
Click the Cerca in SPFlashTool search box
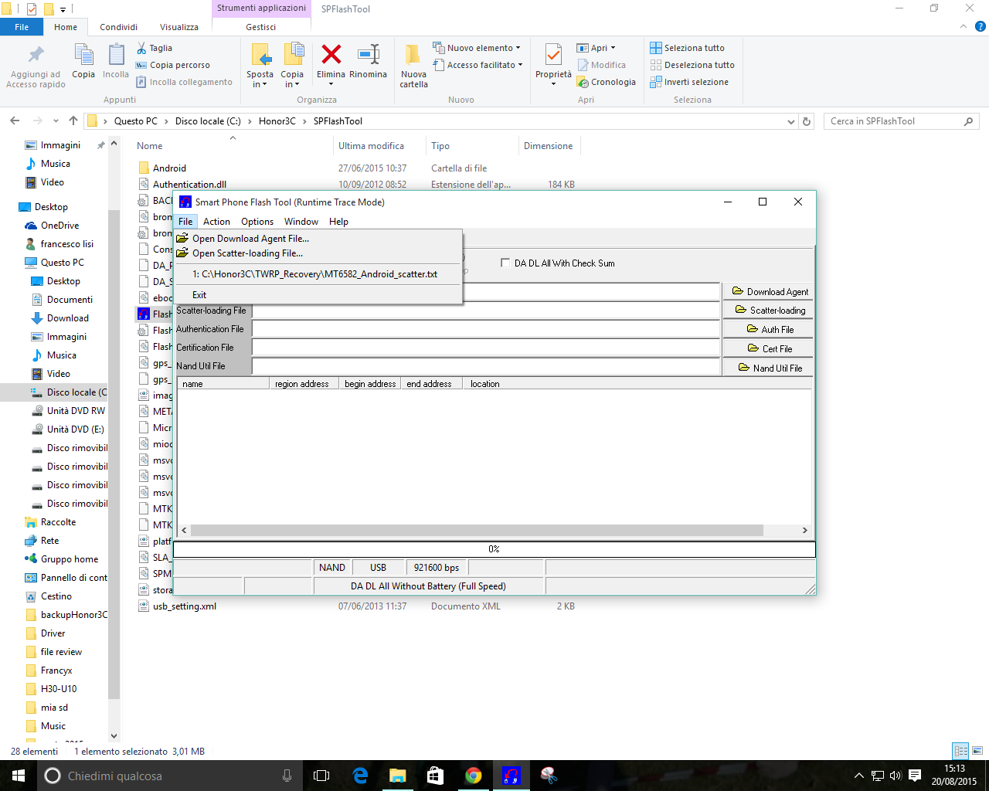901,121
